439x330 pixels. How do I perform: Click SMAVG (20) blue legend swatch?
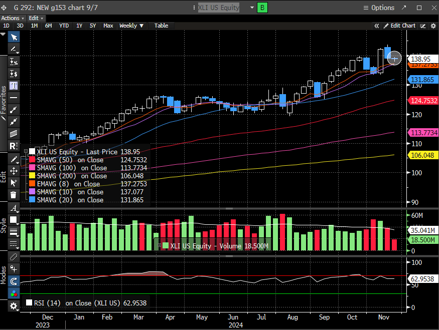click(x=32, y=199)
